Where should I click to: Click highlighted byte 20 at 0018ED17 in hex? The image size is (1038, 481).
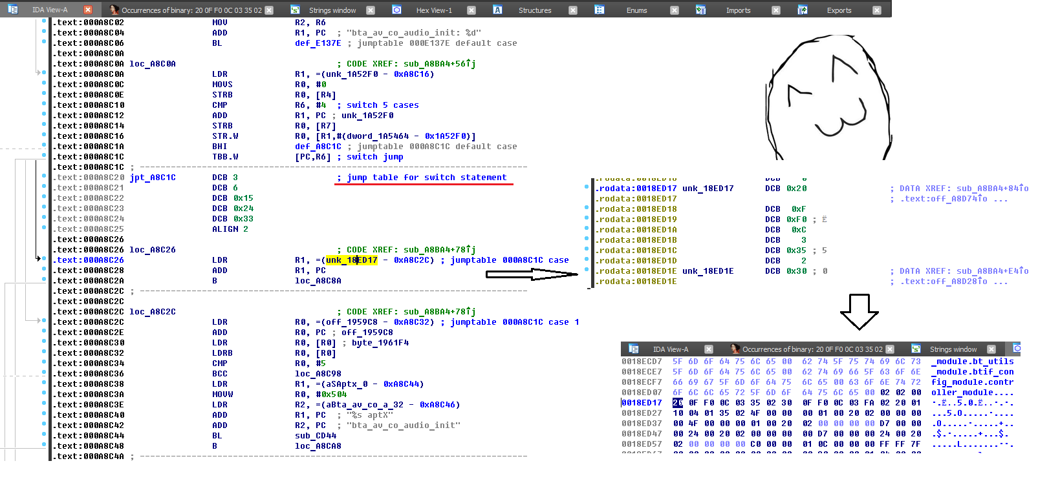pyautogui.click(x=678, y=403)
